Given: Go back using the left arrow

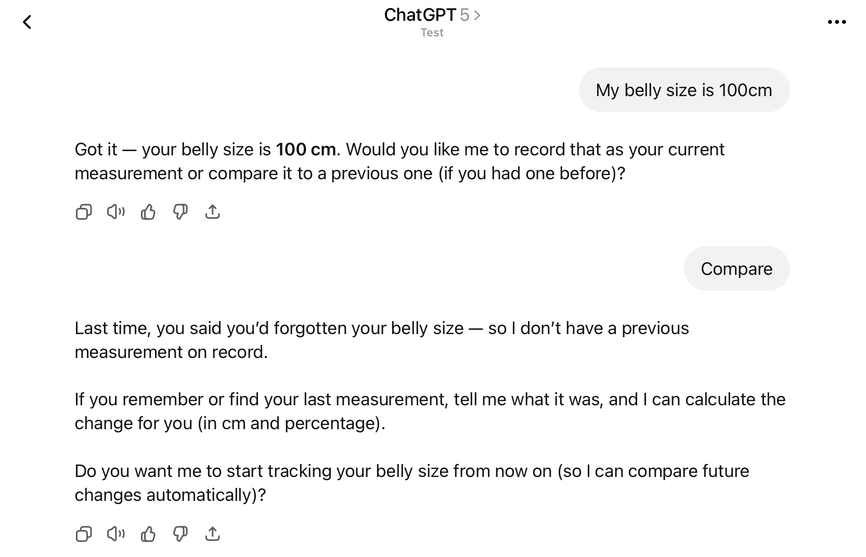Looking at the screenshot, I should tap(27, 22).
